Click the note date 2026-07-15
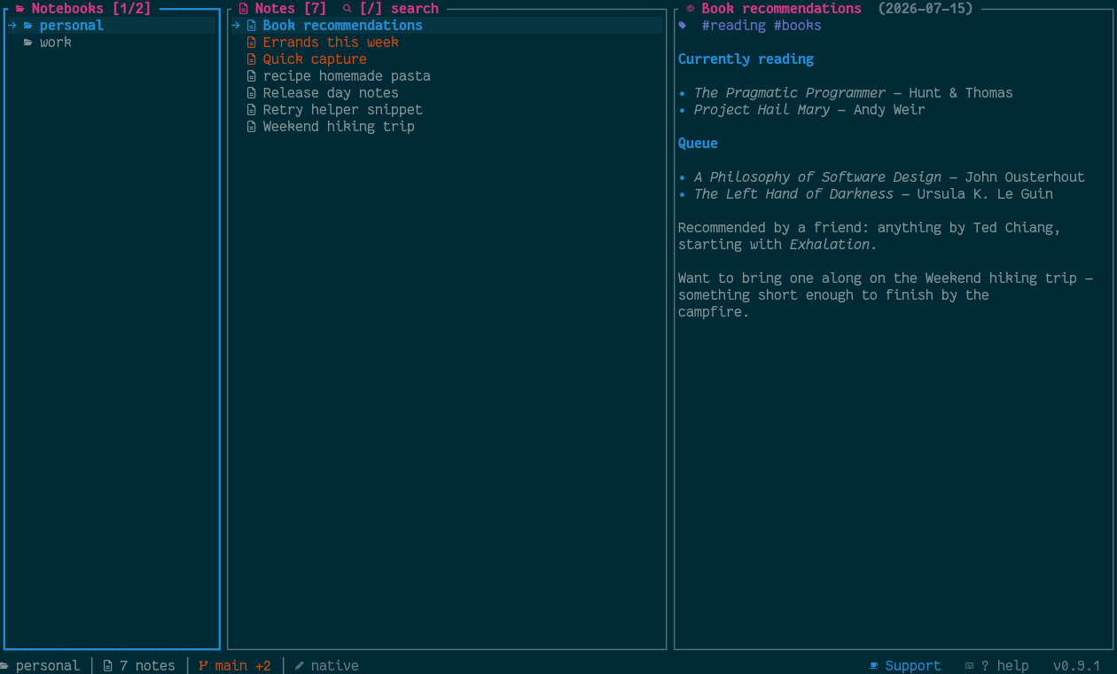The image size is (1117, 674). coord(926,9)
